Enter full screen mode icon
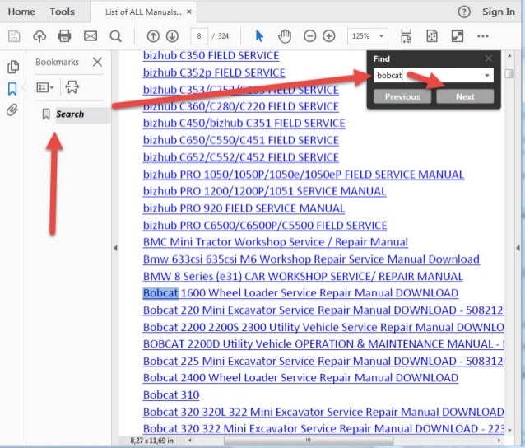 pyautogui.click(x=458, y=36)
